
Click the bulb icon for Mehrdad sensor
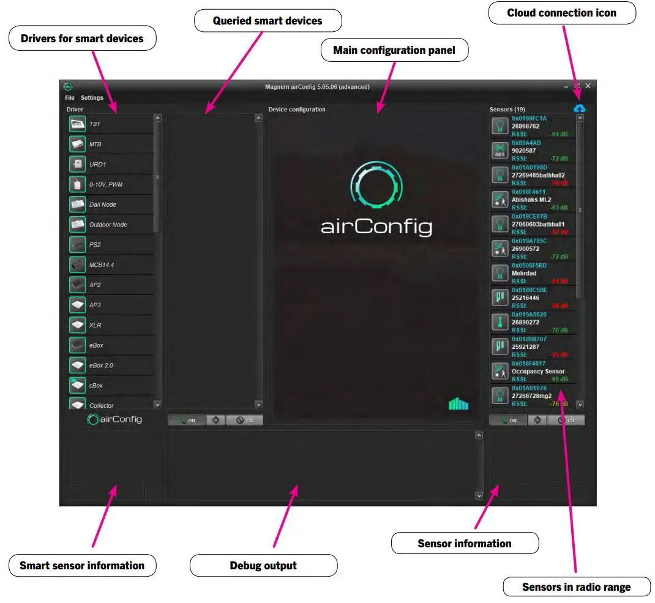point(500,273)
